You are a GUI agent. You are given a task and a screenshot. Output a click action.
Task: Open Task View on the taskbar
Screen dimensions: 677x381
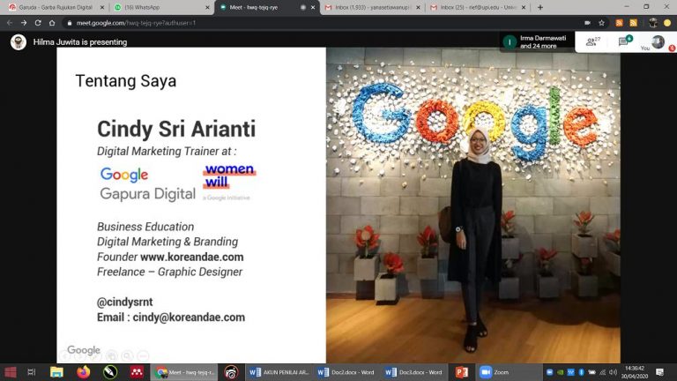coord(32,372)
